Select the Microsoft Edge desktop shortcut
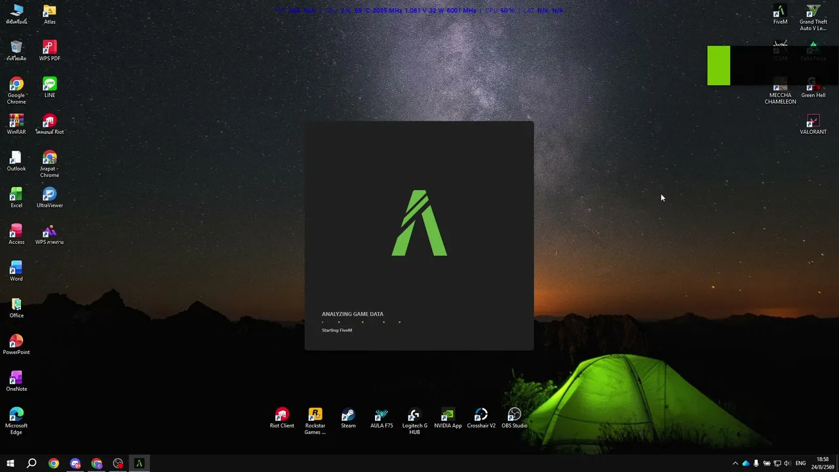 point(16,422)
